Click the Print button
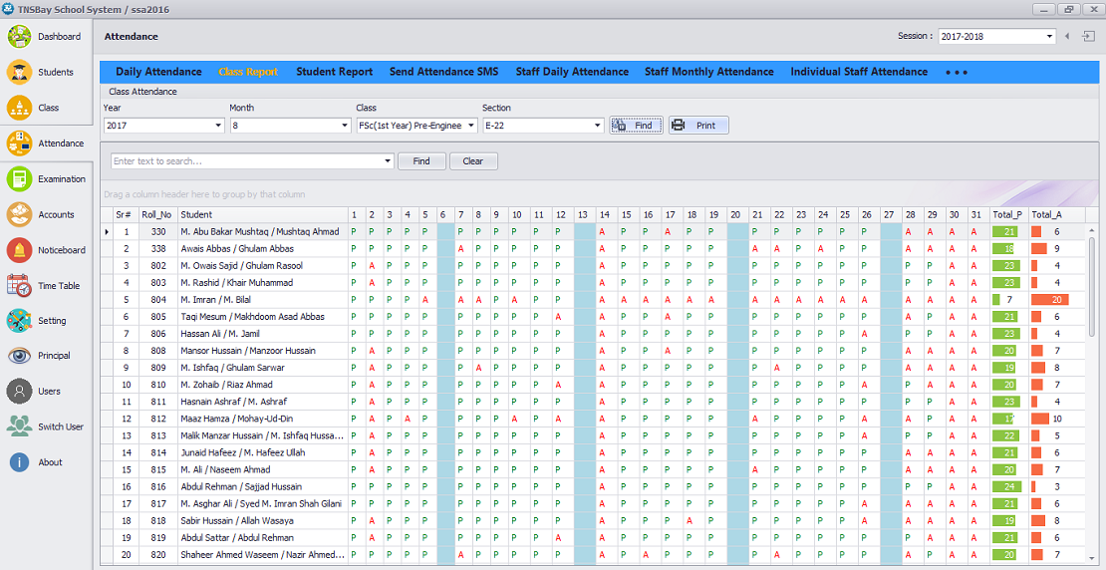Screen dimensions: 1106x570 tap(698, 126)
